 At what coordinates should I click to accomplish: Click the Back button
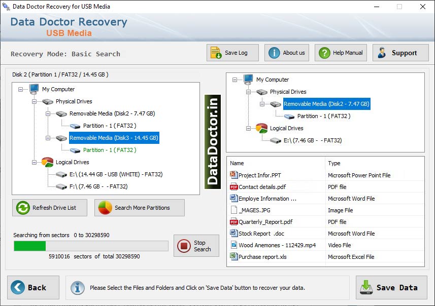(33, 287)
